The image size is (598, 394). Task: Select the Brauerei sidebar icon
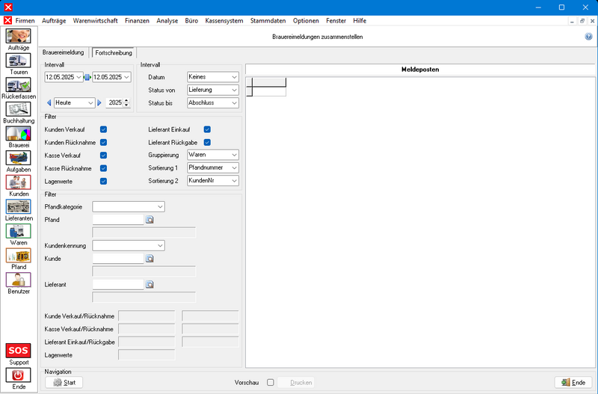point(19,134)
